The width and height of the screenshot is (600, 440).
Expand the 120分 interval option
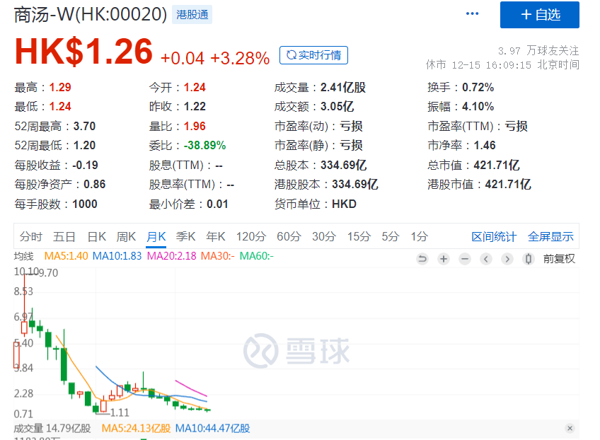pyautogui.click(x=251, y=238)
